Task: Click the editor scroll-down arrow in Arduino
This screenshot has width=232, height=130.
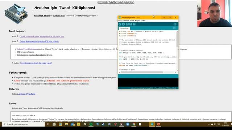Action: pos(177,70)
